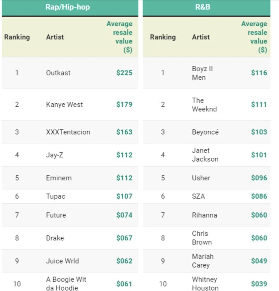Select Rihanna in the R&B ranking
Viewport: 279px width, 291px height.
pos(205,215)
